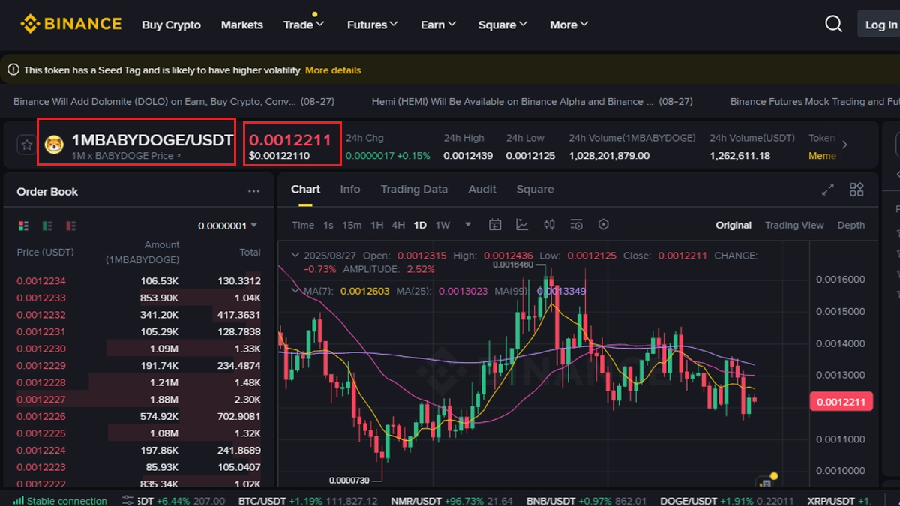Open the Info tab

(350, 189)
